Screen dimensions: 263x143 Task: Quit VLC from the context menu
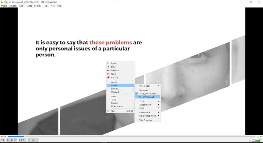click(121, 111)
